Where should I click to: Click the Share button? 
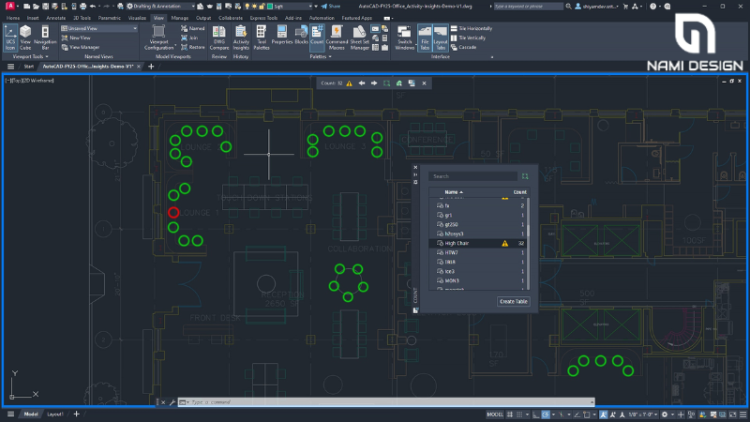pyautogui.click(x=331, y=7)
